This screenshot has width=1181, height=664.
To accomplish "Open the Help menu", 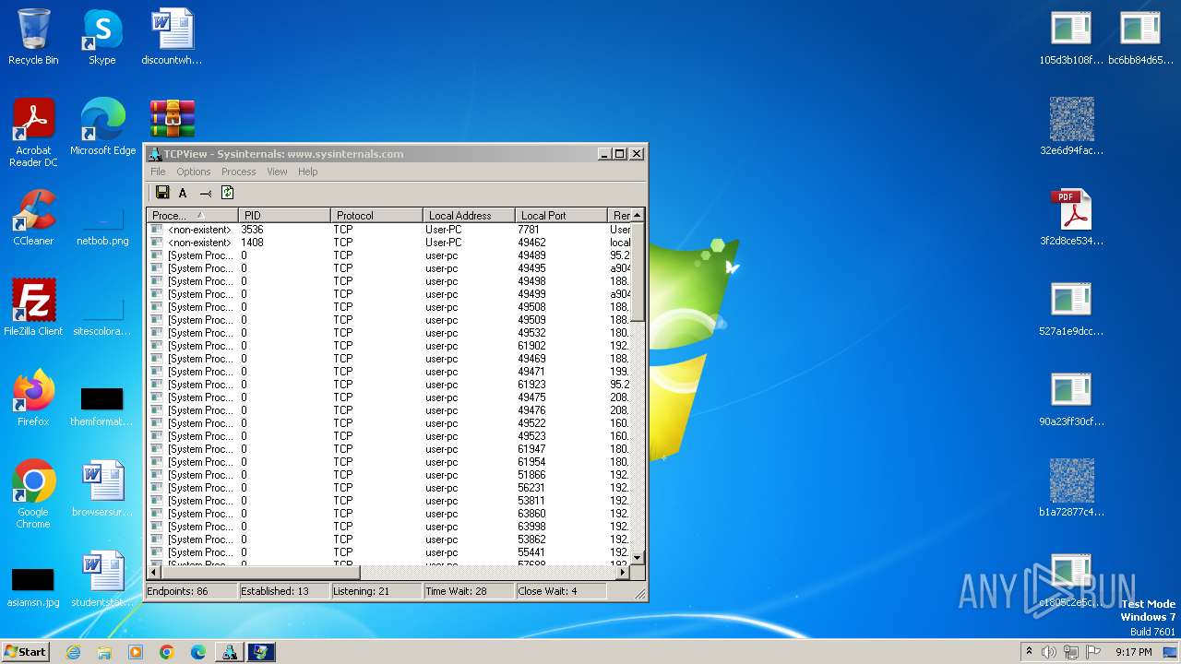I will pyautogui.click(x=307, y=172).
